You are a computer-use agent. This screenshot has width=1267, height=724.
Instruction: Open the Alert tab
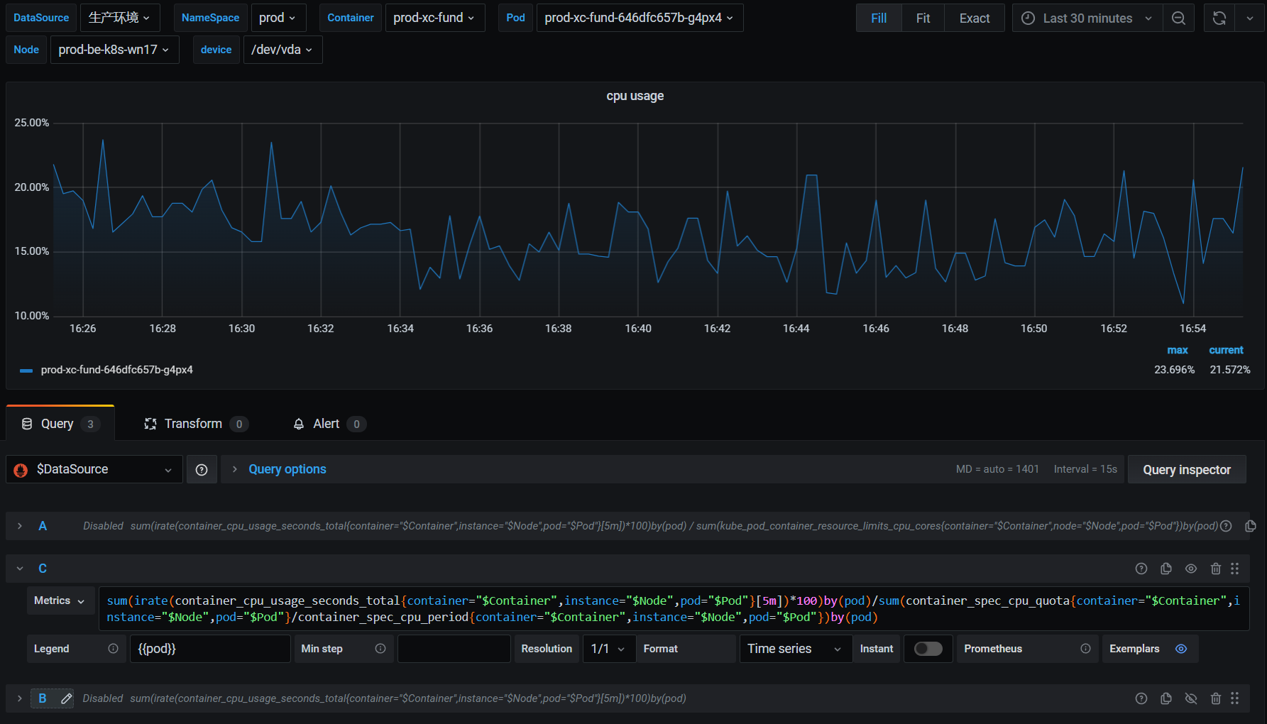click(327, 424)
